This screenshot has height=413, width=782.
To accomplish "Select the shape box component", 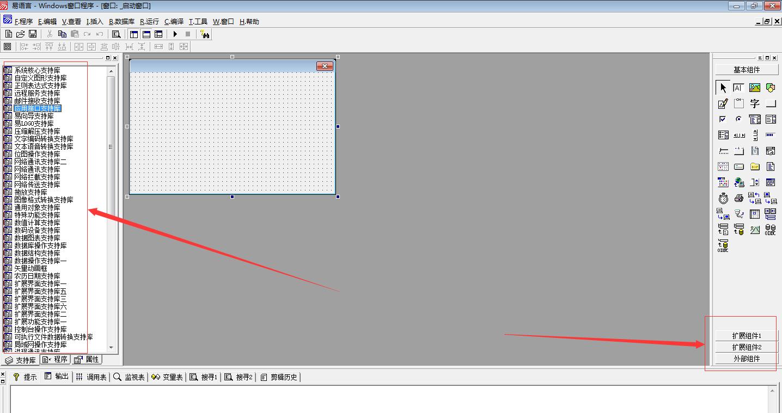I will (770, 88).
